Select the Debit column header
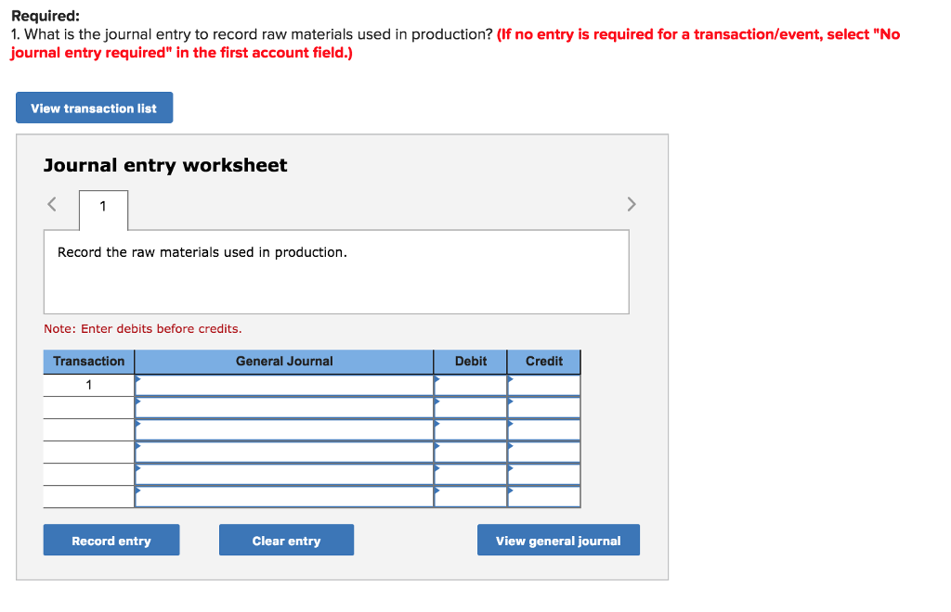This screenshot has height=612, width=951. [x=470, y=362]
